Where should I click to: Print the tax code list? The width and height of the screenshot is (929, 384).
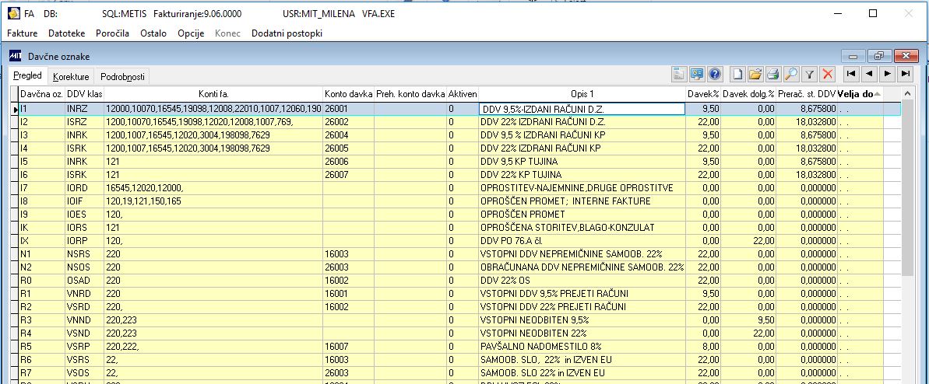[x=772, y=74]
